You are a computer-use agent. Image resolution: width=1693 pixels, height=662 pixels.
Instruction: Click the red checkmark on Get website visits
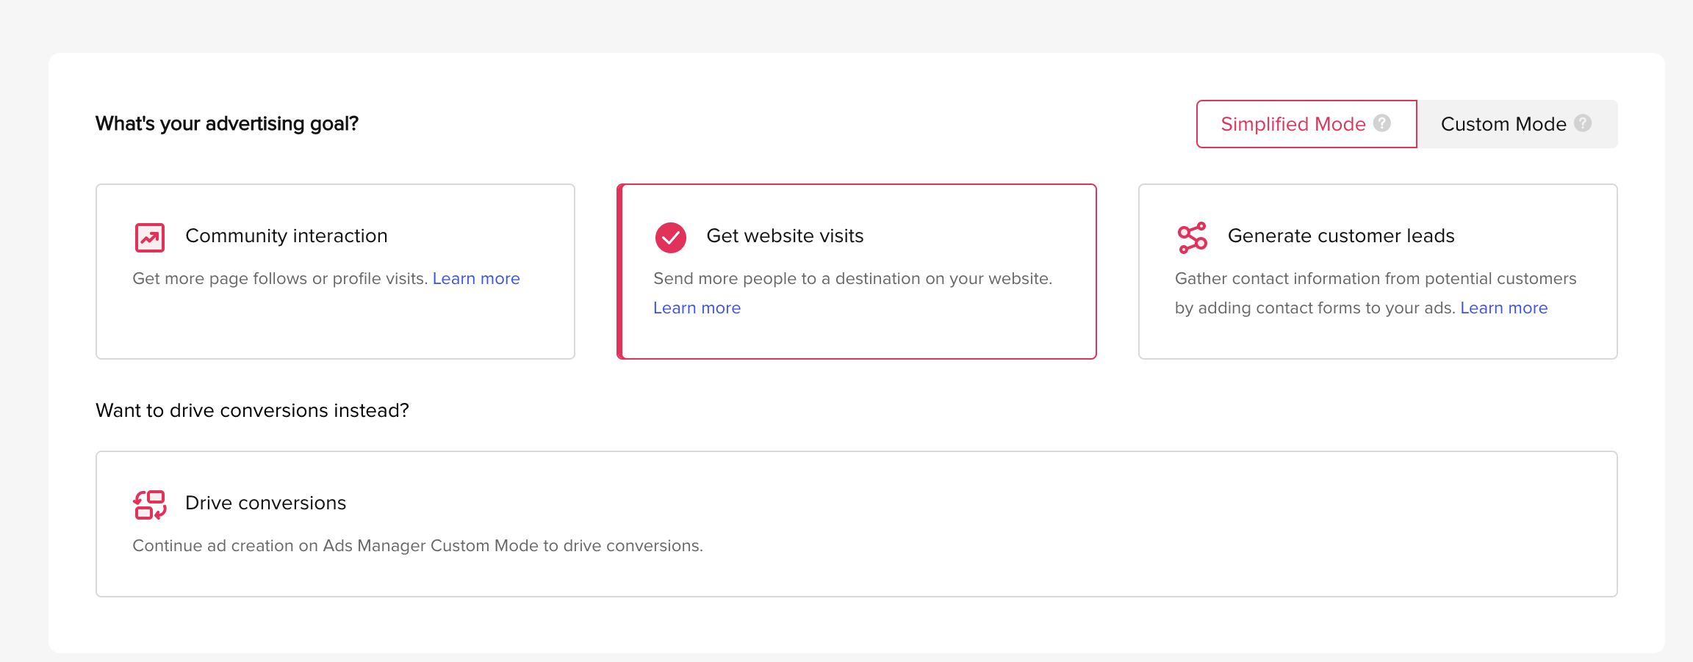tap(670, 237)
